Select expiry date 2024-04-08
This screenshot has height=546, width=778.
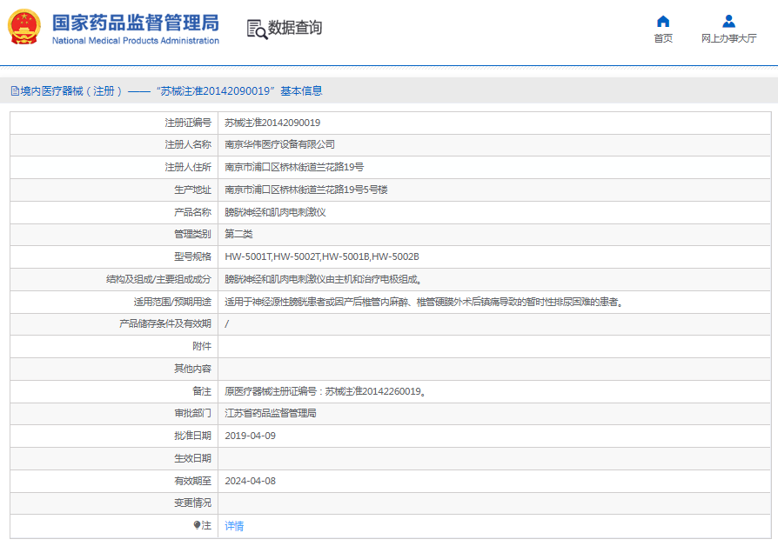pyautogui.click(x=250, y=481)
